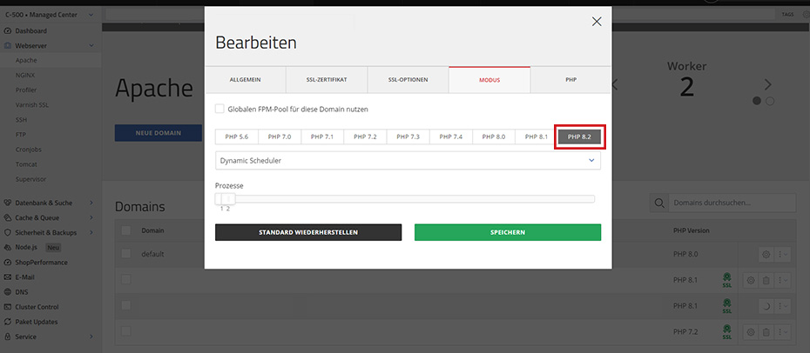810x353 pixels.
Task: Open the Dynamic Scheduler dropdown
Action: [x=408, y=161]
